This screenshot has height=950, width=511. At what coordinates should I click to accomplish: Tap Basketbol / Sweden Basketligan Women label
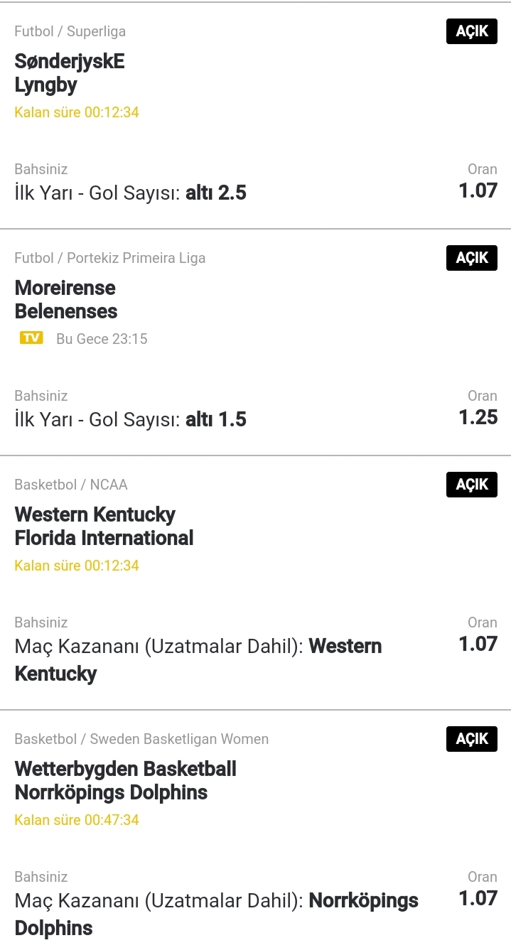[x=142, y=739]
